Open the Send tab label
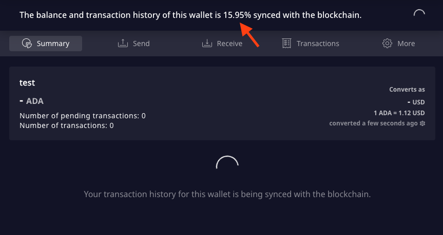 click(141, 44)
